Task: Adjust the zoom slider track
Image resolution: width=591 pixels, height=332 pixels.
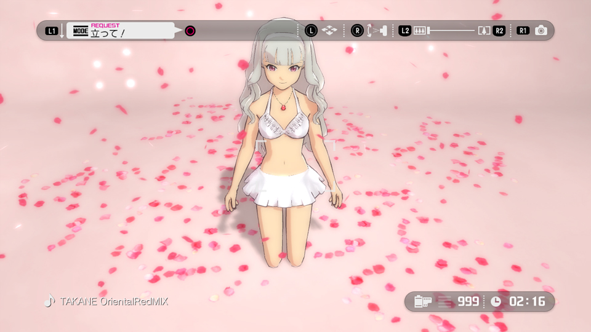Action: click(x=451, y=31)
